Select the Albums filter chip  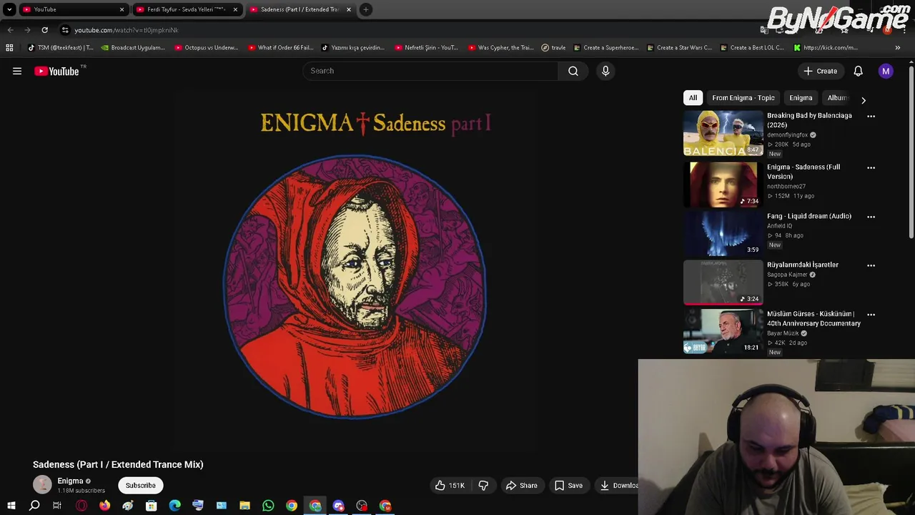point(837,98)
